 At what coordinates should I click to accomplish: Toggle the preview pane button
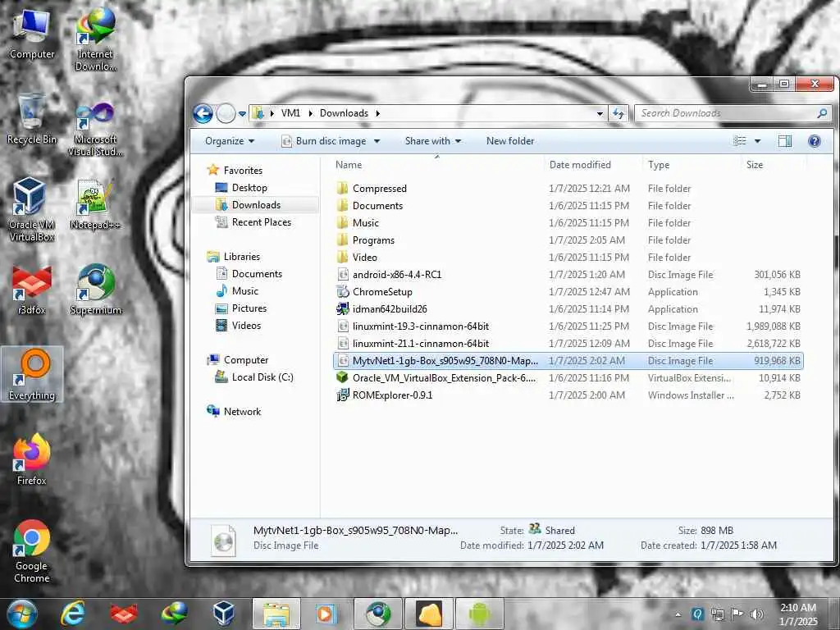coord(785,141)
